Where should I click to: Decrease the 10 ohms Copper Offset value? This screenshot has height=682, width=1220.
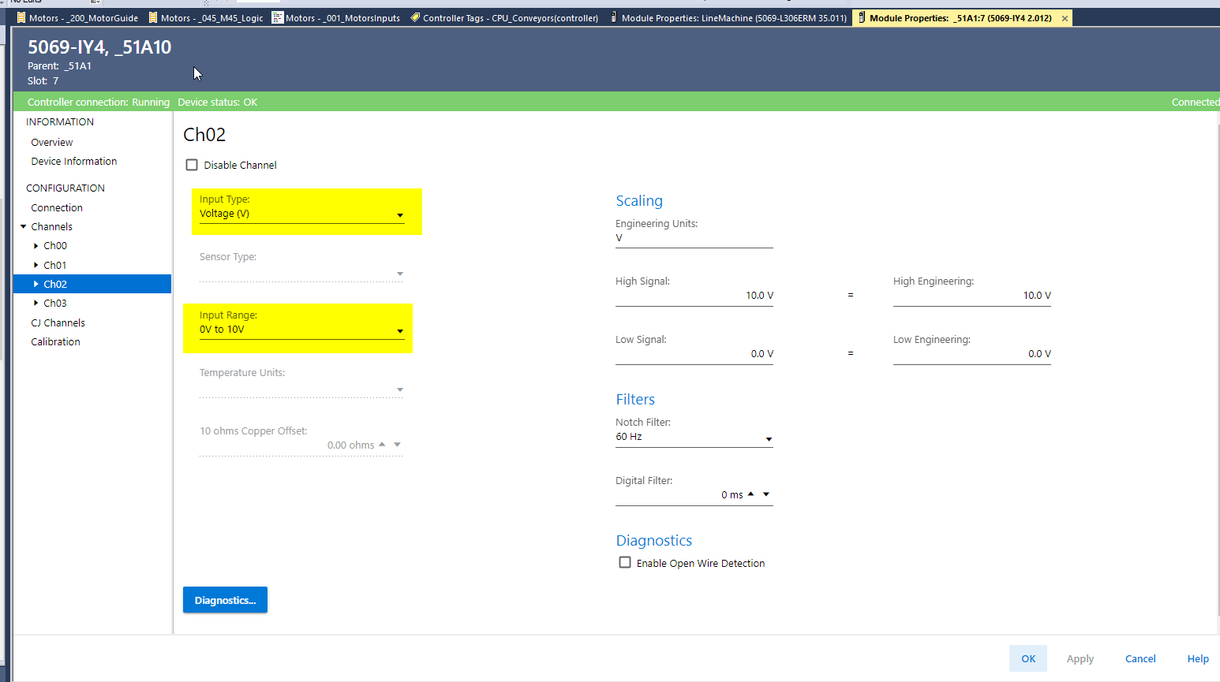(398, 445)
